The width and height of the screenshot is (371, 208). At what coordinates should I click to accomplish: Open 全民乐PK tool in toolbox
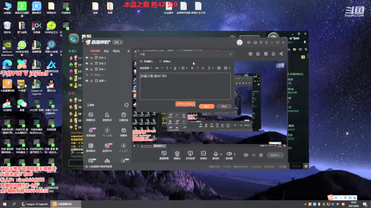(x=107, y=147)
